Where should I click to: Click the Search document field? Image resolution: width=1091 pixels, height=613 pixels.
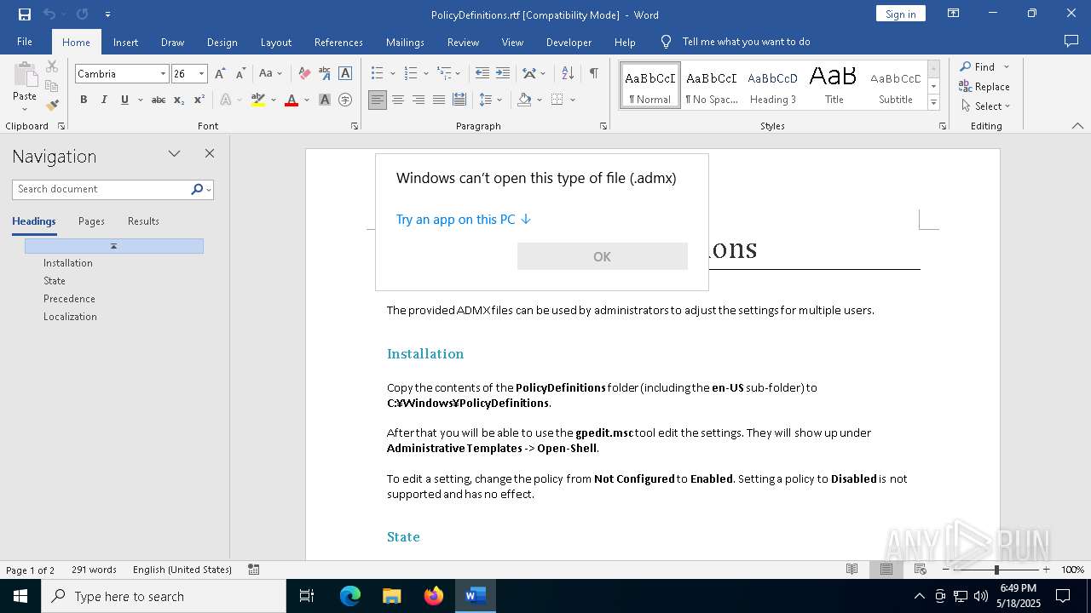(101, 189)
